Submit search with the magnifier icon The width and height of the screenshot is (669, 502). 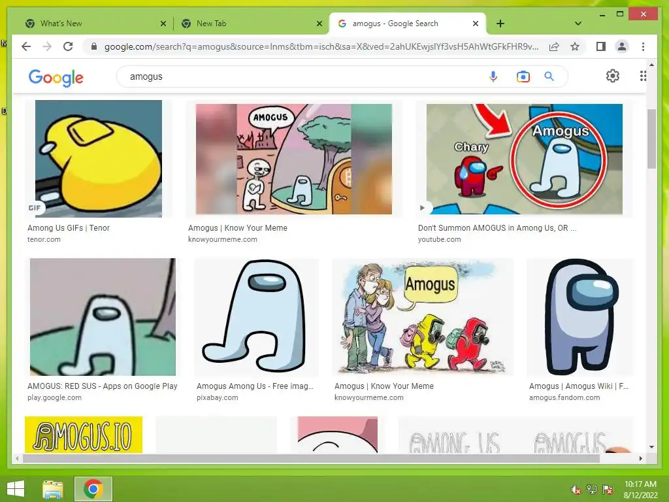549,76
